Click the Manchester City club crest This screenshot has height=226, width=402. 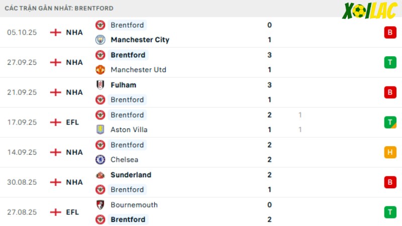coord(100,40)
